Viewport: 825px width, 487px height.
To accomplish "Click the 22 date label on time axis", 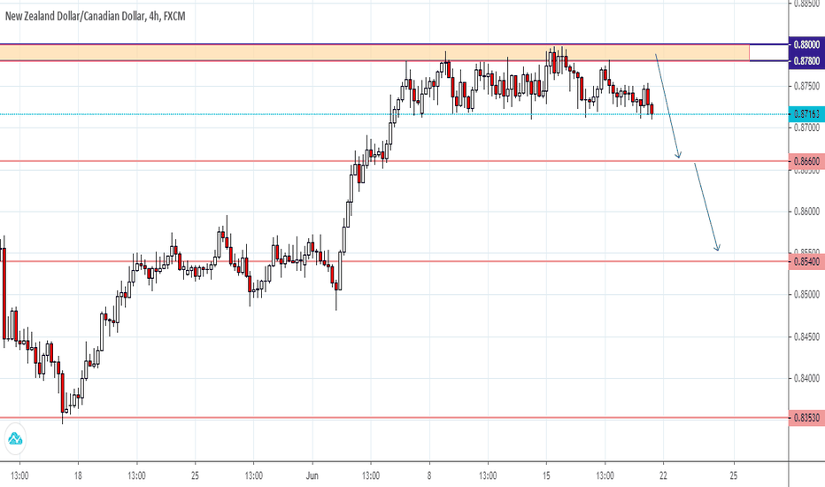I will click(663, 476).
